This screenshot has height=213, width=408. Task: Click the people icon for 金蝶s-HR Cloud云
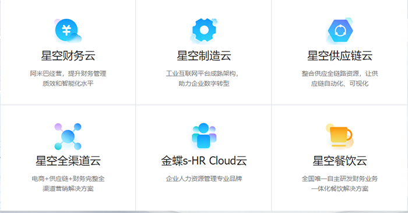pyautogui.click(x=204, y=136)
